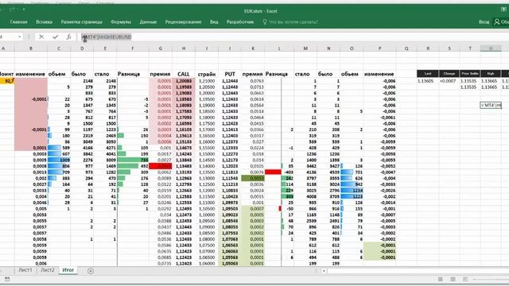Open the Рецензирование ribbon tab

pyautogui.click(x=183, y=22)
